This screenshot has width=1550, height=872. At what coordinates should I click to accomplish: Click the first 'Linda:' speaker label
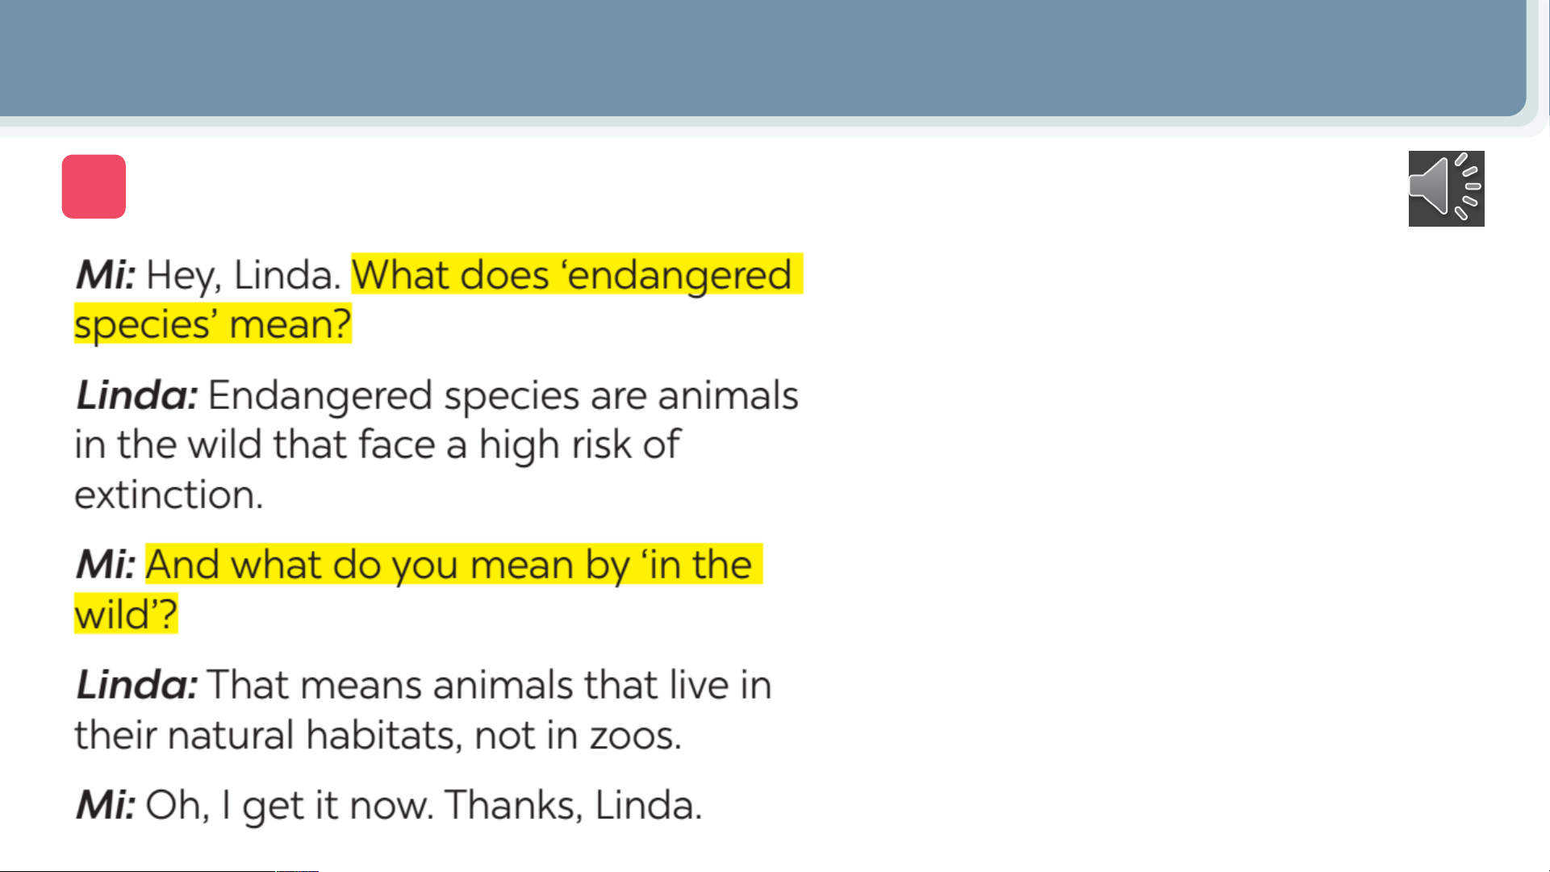click(136, 395)
